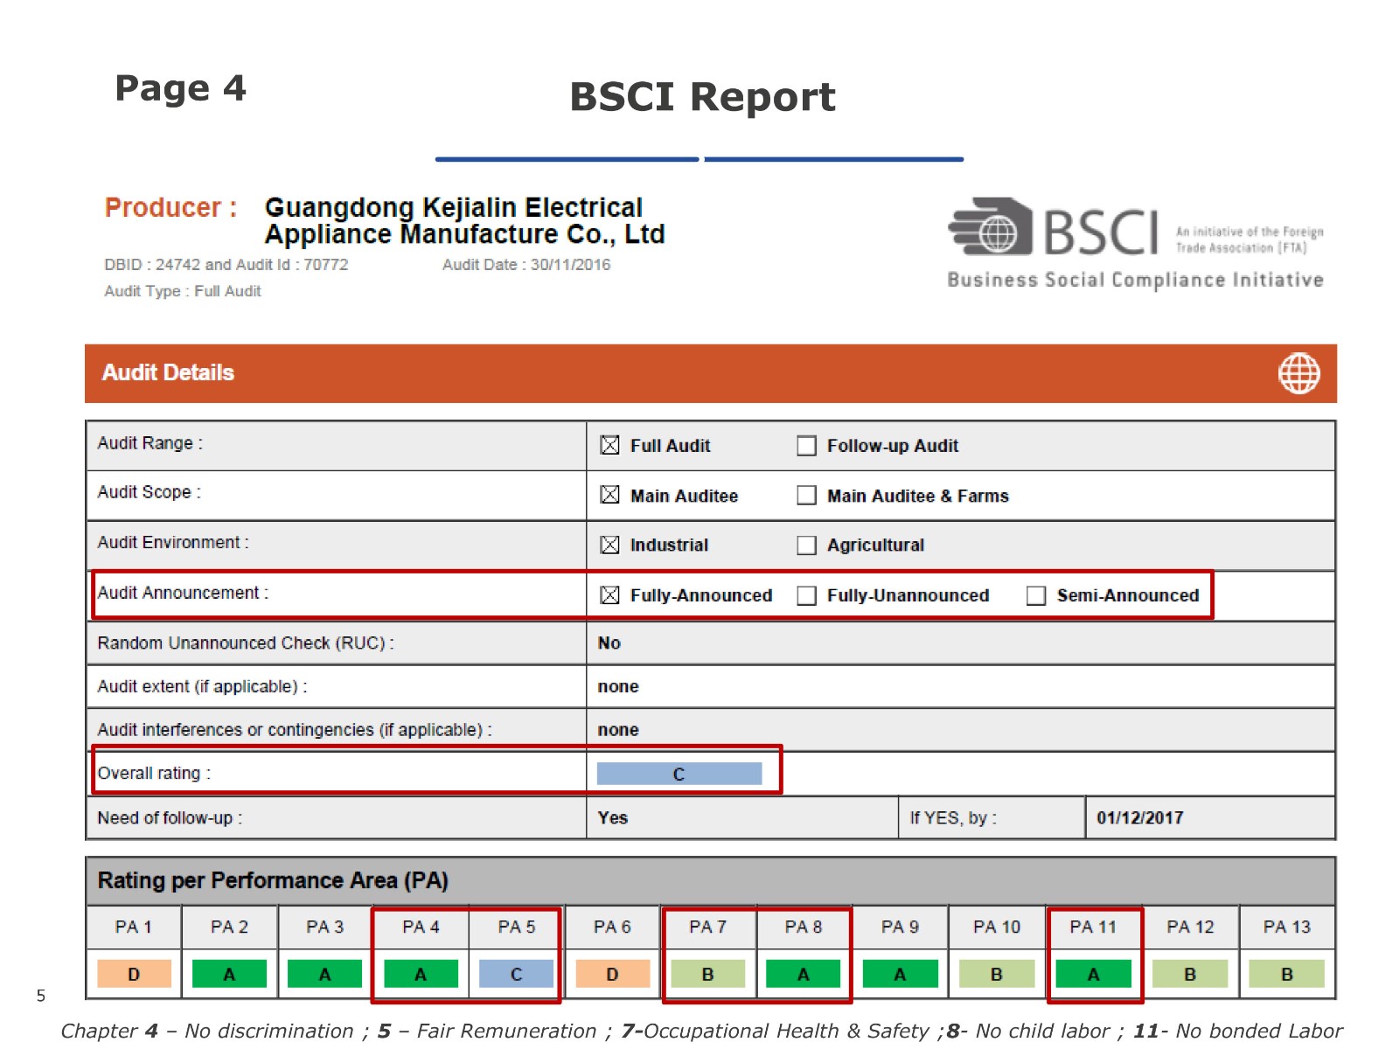Image resolution: width=1399 pixels, height=1049 pixels.
Task: Click the A rating under PA 9
Action: coord(900,974)
